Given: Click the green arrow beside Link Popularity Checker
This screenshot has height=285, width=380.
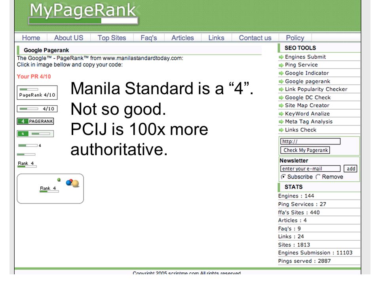Looking at the screenshot, I should click(x=281, y=89).
